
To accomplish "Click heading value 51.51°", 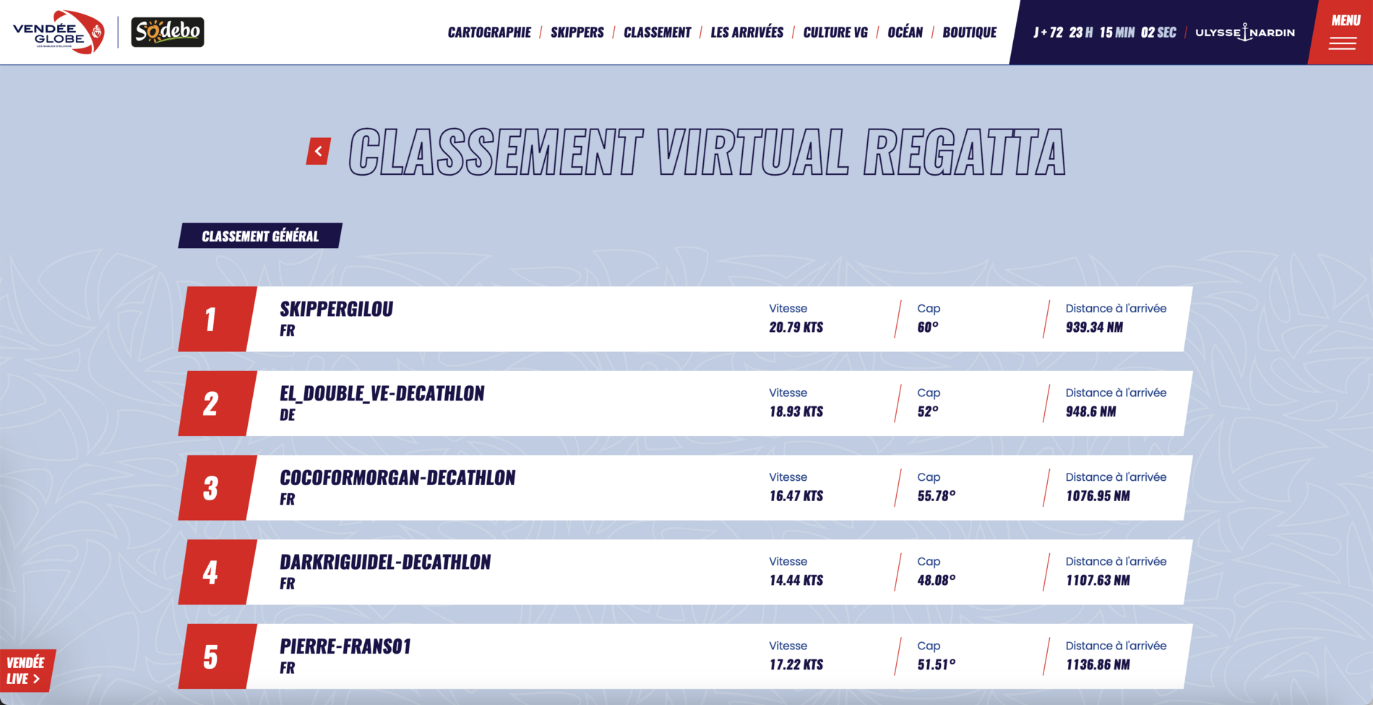I will [x=937, y=665].
